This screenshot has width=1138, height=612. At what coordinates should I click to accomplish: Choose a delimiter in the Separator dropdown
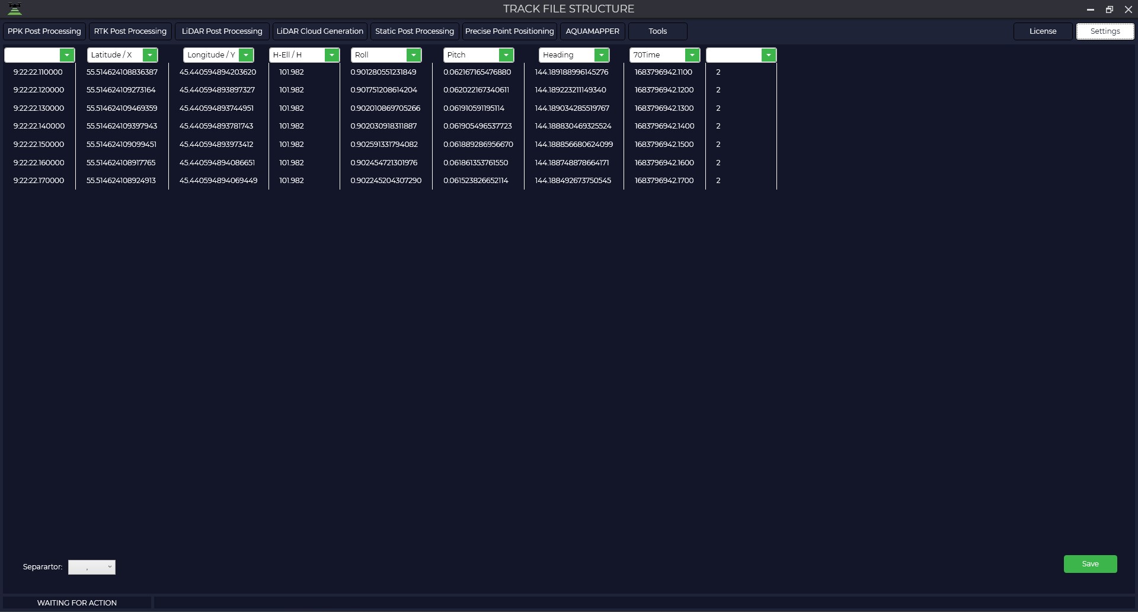click(x=92, y=567)
